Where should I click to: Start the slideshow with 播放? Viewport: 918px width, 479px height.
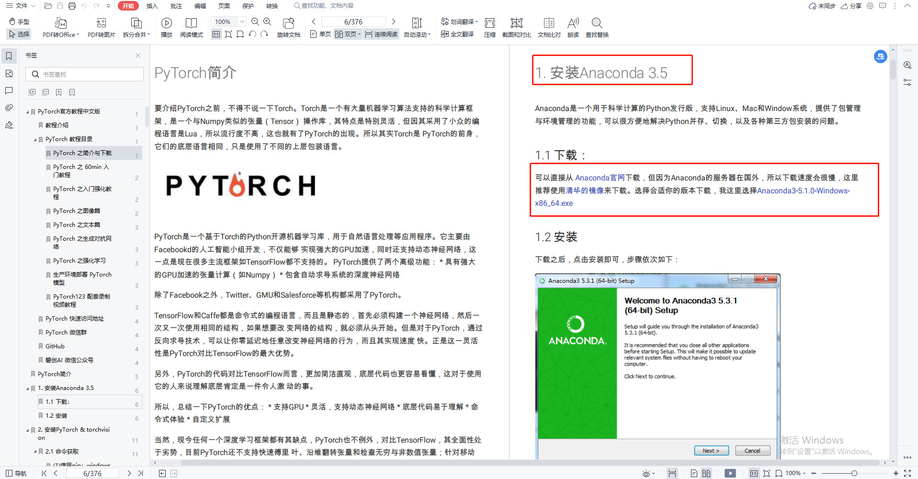pos(167,28)
